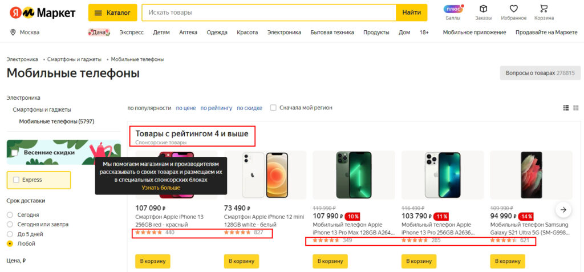Open the Аптека category
The width and height of the screenshot is (584, 272).
pos(188,33)
